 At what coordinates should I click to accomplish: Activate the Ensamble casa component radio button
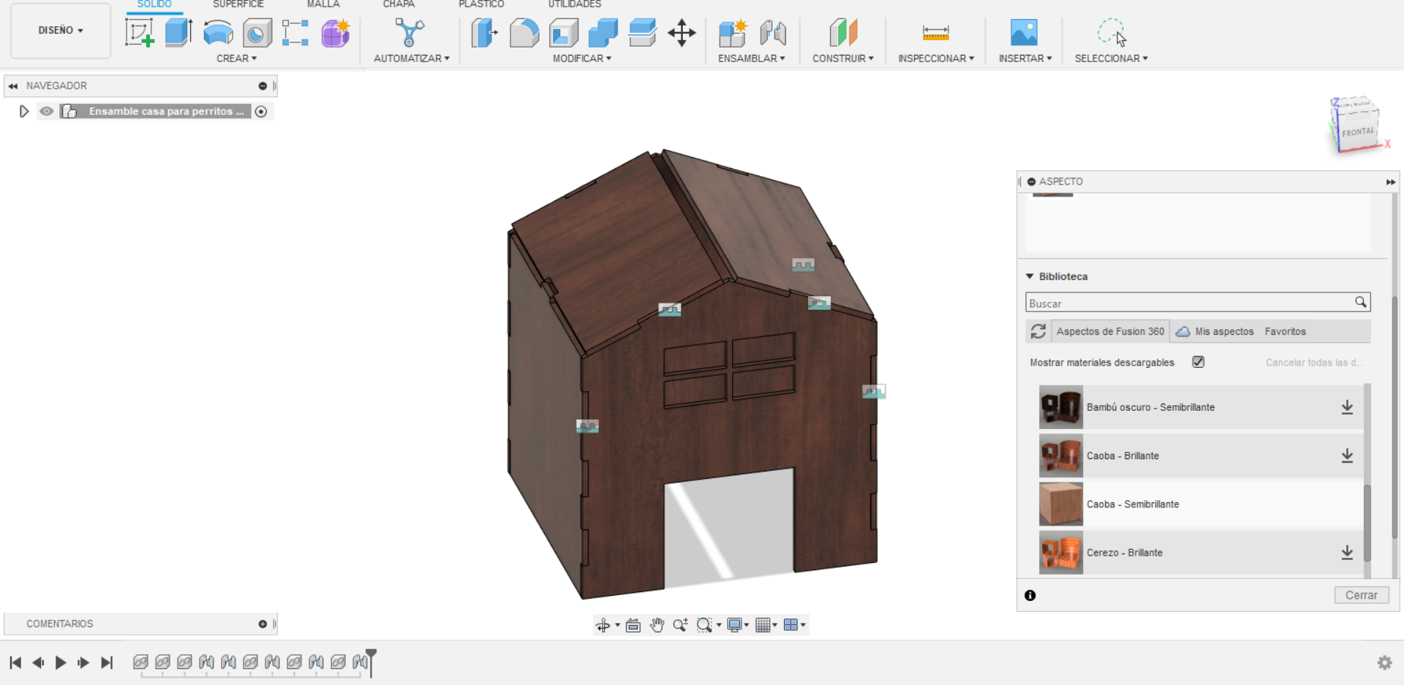tap(261, 111)
